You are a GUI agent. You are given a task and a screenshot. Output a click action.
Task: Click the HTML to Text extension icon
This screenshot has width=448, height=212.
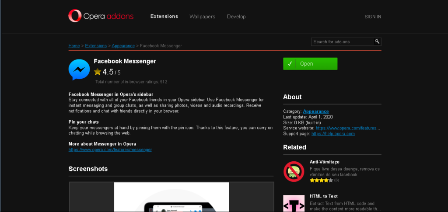(294, 203)
